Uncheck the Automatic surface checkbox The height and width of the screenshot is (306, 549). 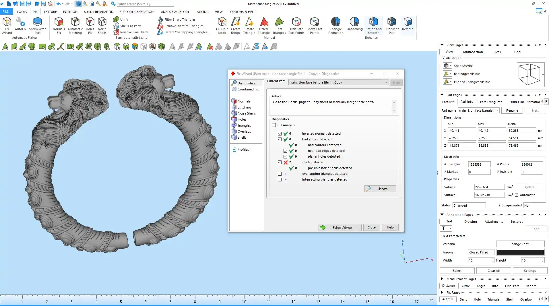pos(517,195)
